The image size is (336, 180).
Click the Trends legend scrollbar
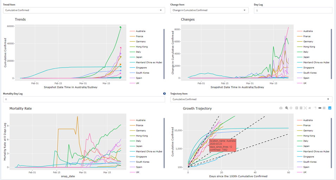click(x=164, y=46)
